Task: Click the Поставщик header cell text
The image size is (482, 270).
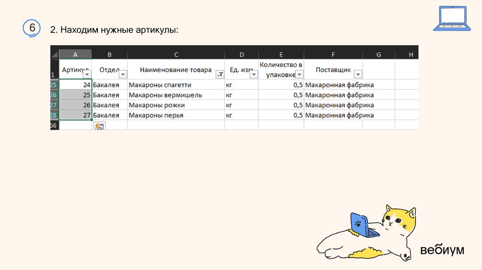Action: click(x=333, y=70)
